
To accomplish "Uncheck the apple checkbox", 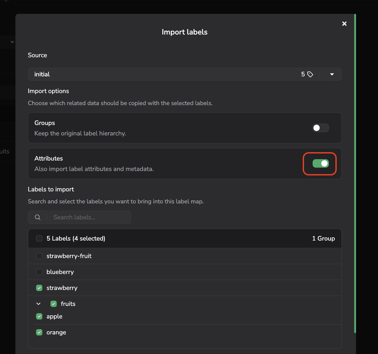I will click(x=39, y=316).
